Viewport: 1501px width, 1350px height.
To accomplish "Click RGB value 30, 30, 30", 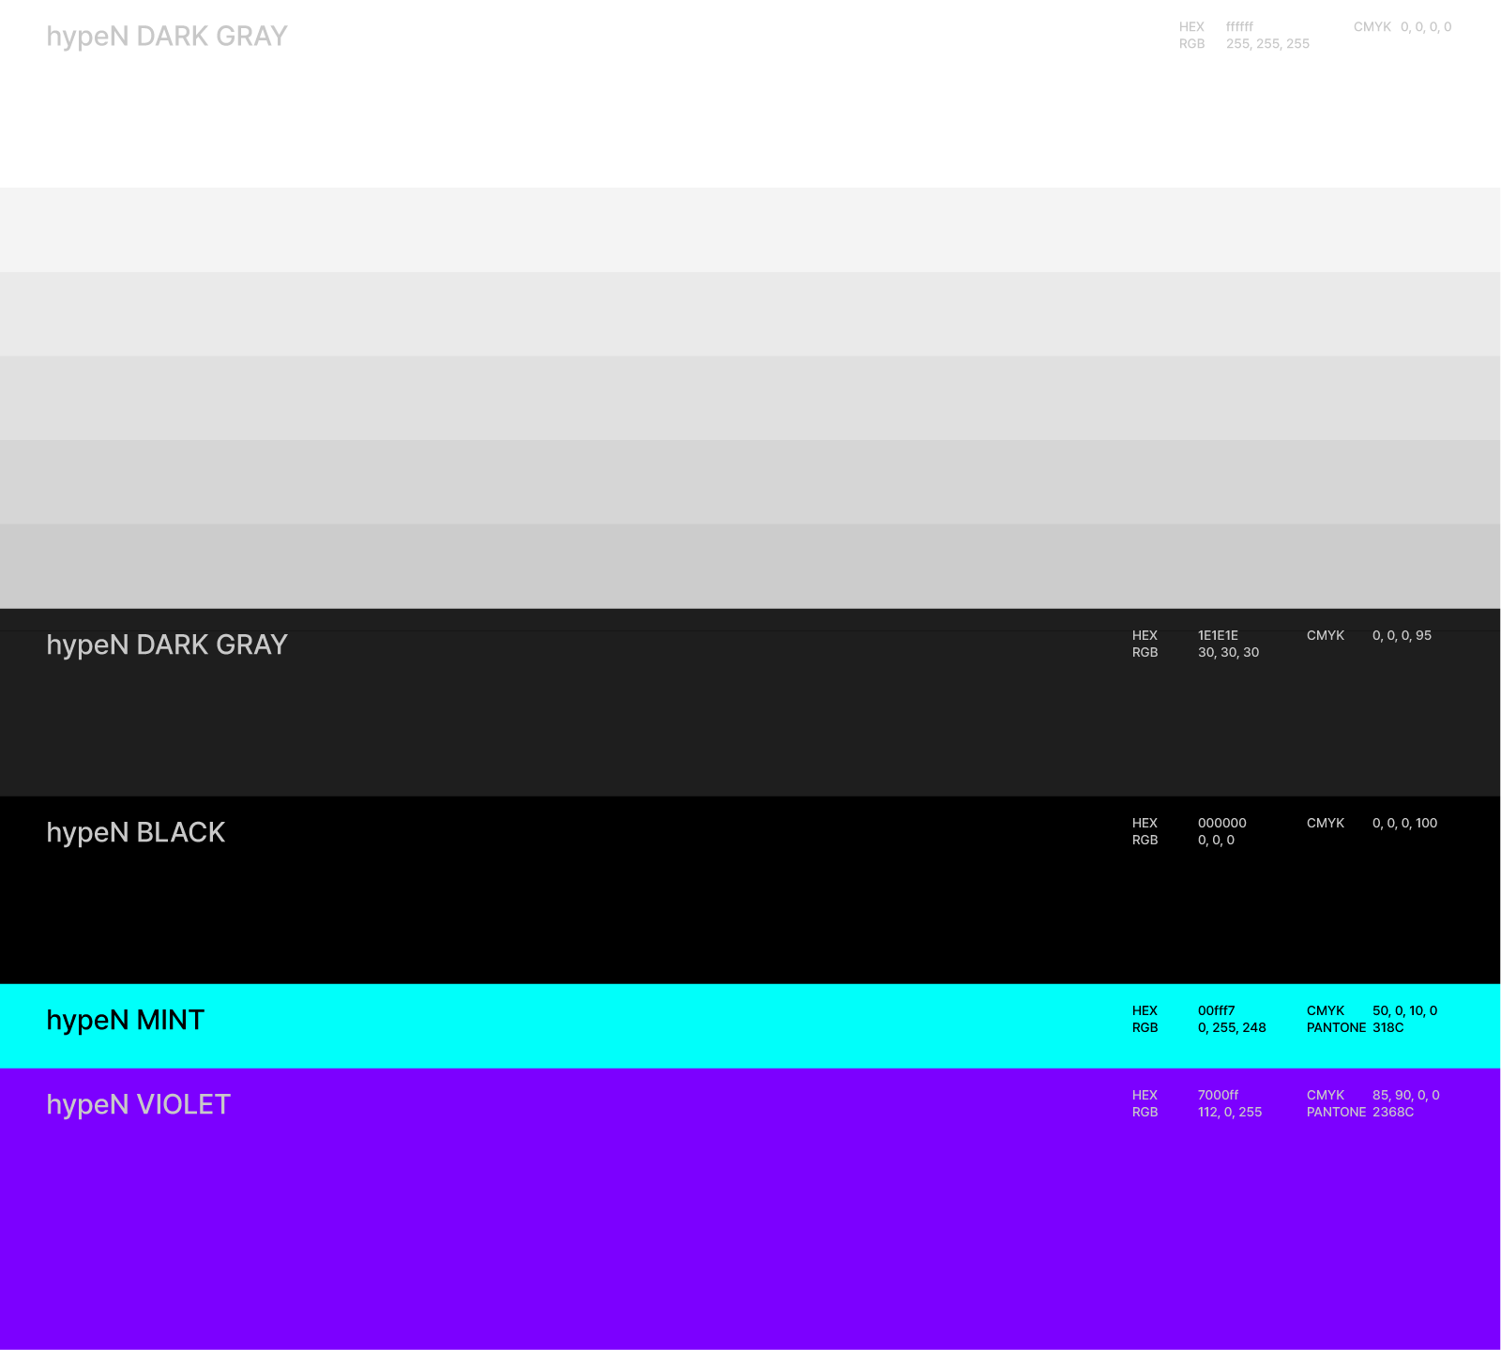I will pyautogui.click(x=1228, y=653).
